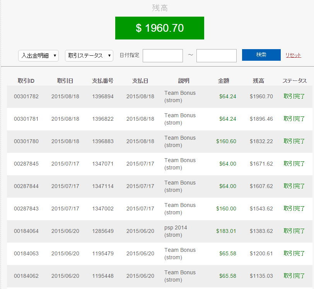Click 取引完了 status for transaction 00184062
This screenshot has height=289, width=314.
(294, 276)
